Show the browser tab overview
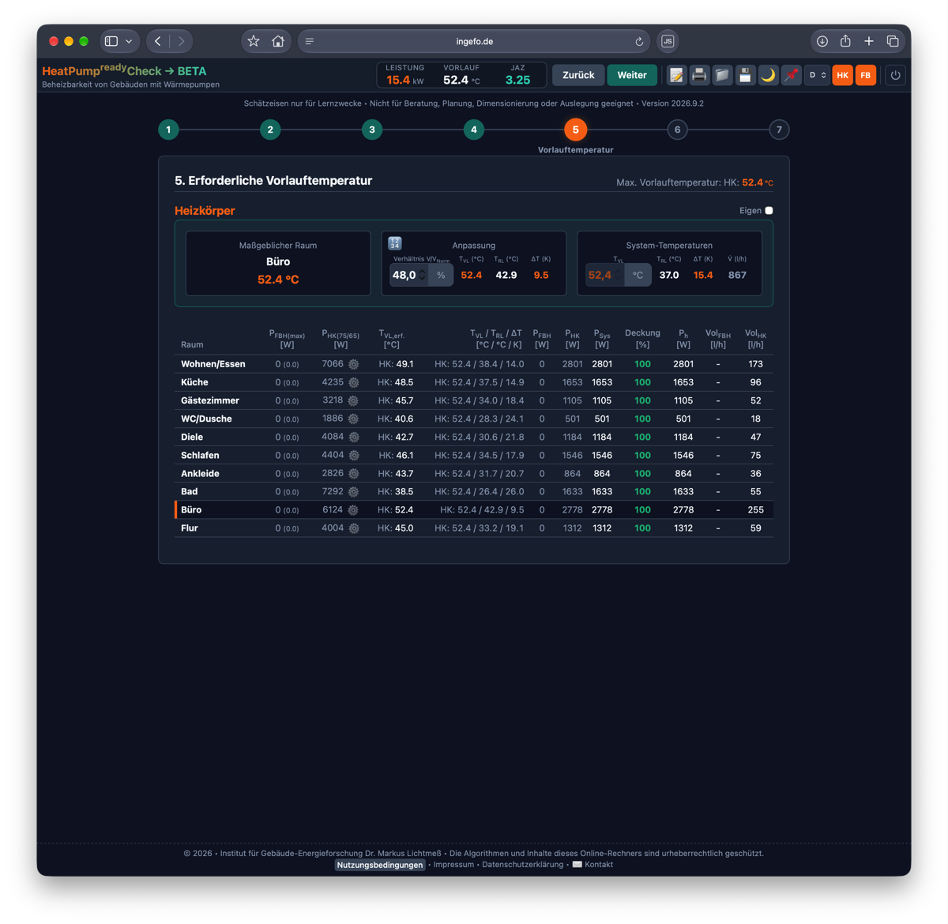 point(893,41)
